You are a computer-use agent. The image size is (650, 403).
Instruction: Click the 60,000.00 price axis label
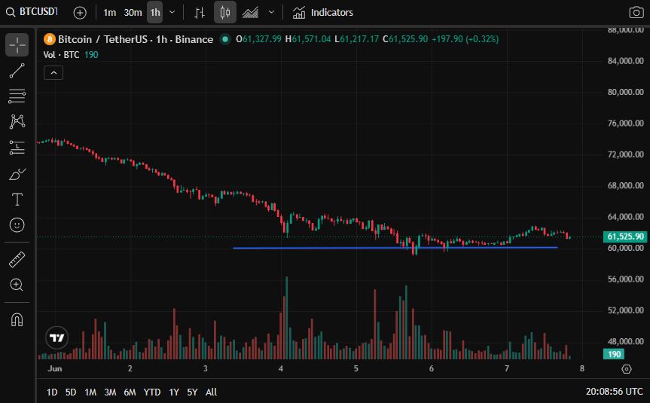(x=626, y=248)
